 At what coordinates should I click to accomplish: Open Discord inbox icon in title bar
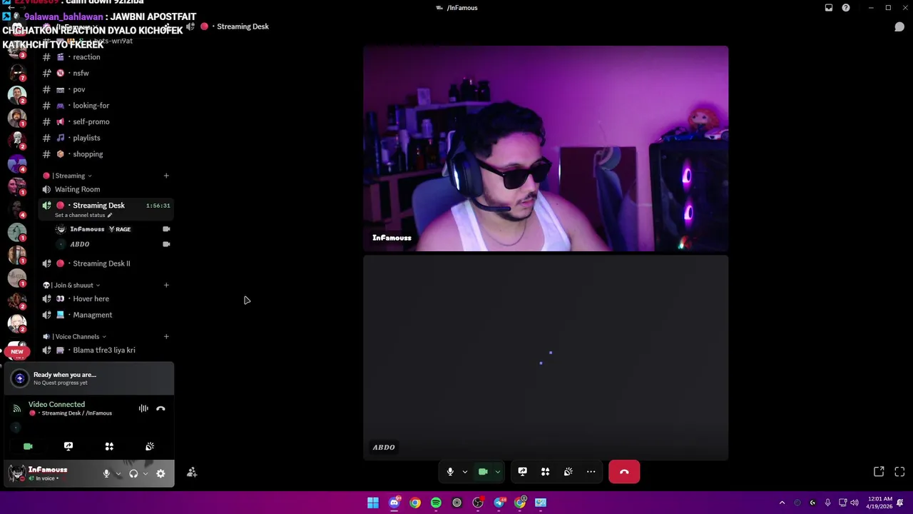point(829,8)
